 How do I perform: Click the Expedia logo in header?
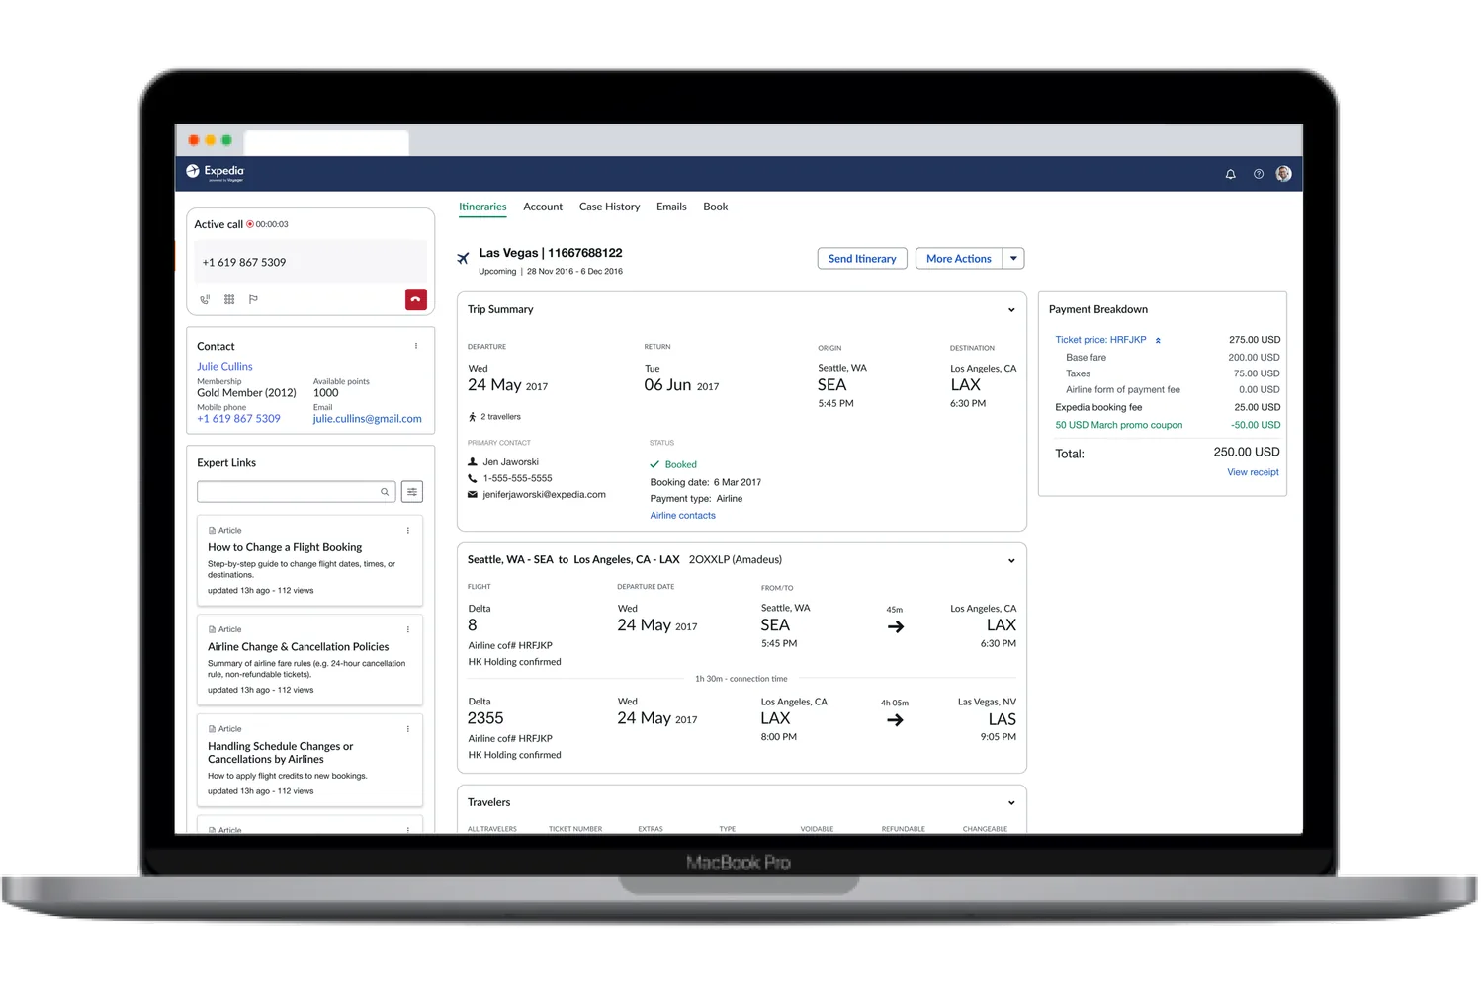[x=215, y=172]
